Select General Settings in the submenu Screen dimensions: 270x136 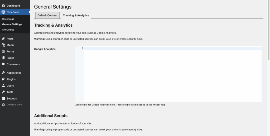[x=12, y=24]
